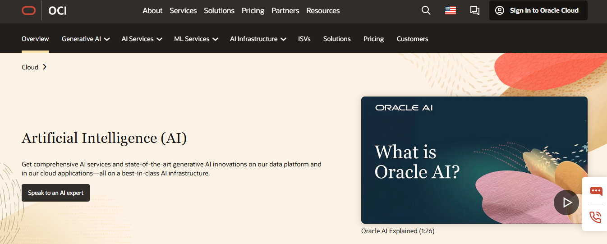The image size is (607, 244).
Task: Click the red phone call icon
Action: click(x=596, y=217)
